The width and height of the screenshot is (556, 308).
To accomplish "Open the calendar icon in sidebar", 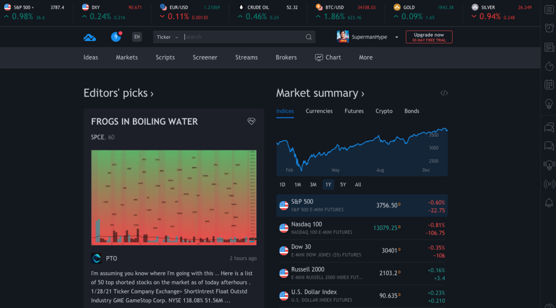I will (549, 85).
